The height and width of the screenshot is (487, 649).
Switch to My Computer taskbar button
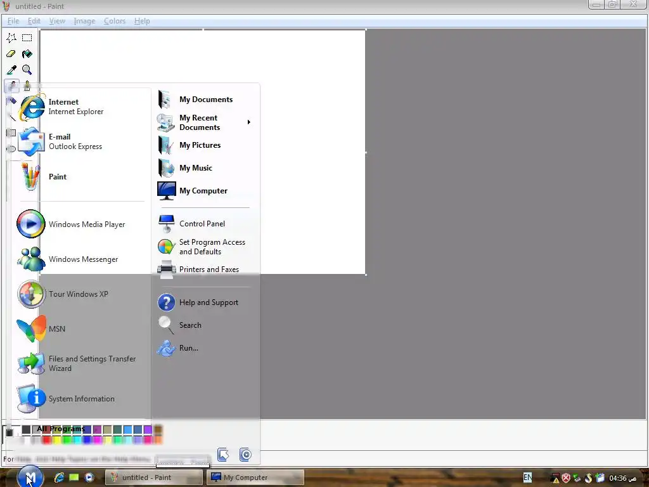pyautogui.click(x=255, y=477)
